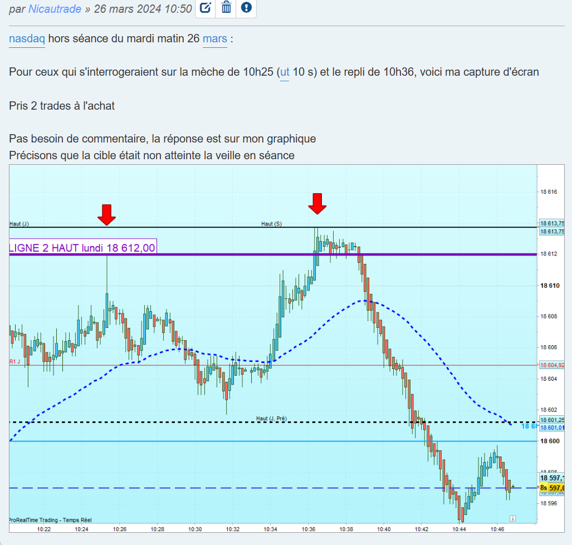This screenshot has height=545, width=572.
Task: Click the 'ProRealTime Trading - Temps Réel' caption
Action: (50, 520)
